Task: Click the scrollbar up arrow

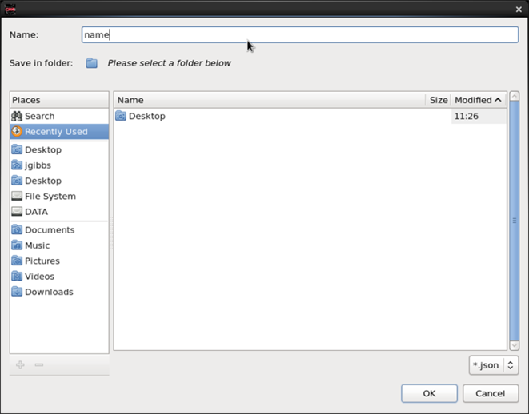Action: tap(515, 97)
